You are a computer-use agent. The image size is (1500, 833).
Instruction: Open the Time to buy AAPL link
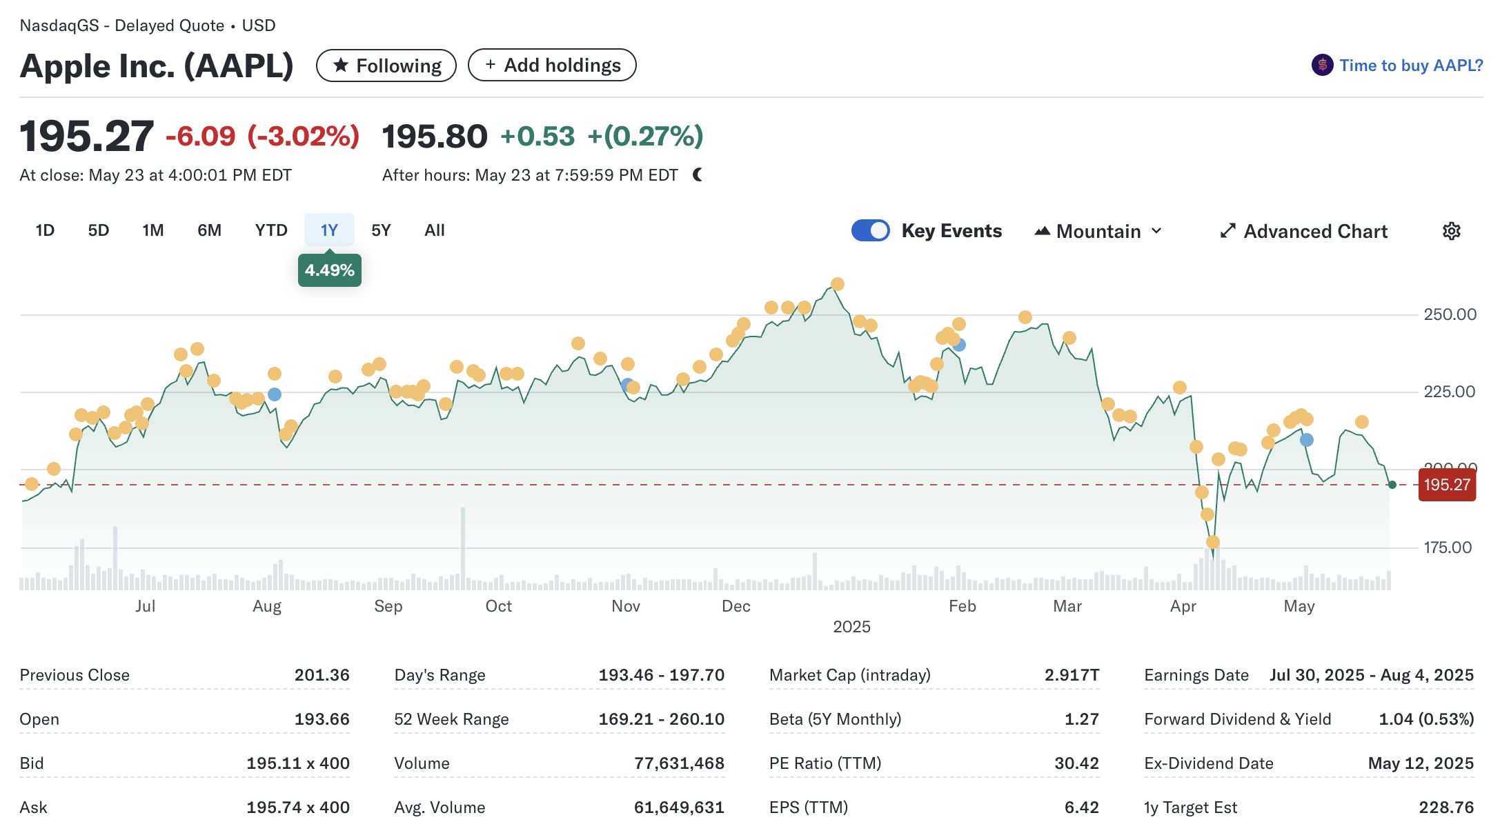(x=1410, y=66)
